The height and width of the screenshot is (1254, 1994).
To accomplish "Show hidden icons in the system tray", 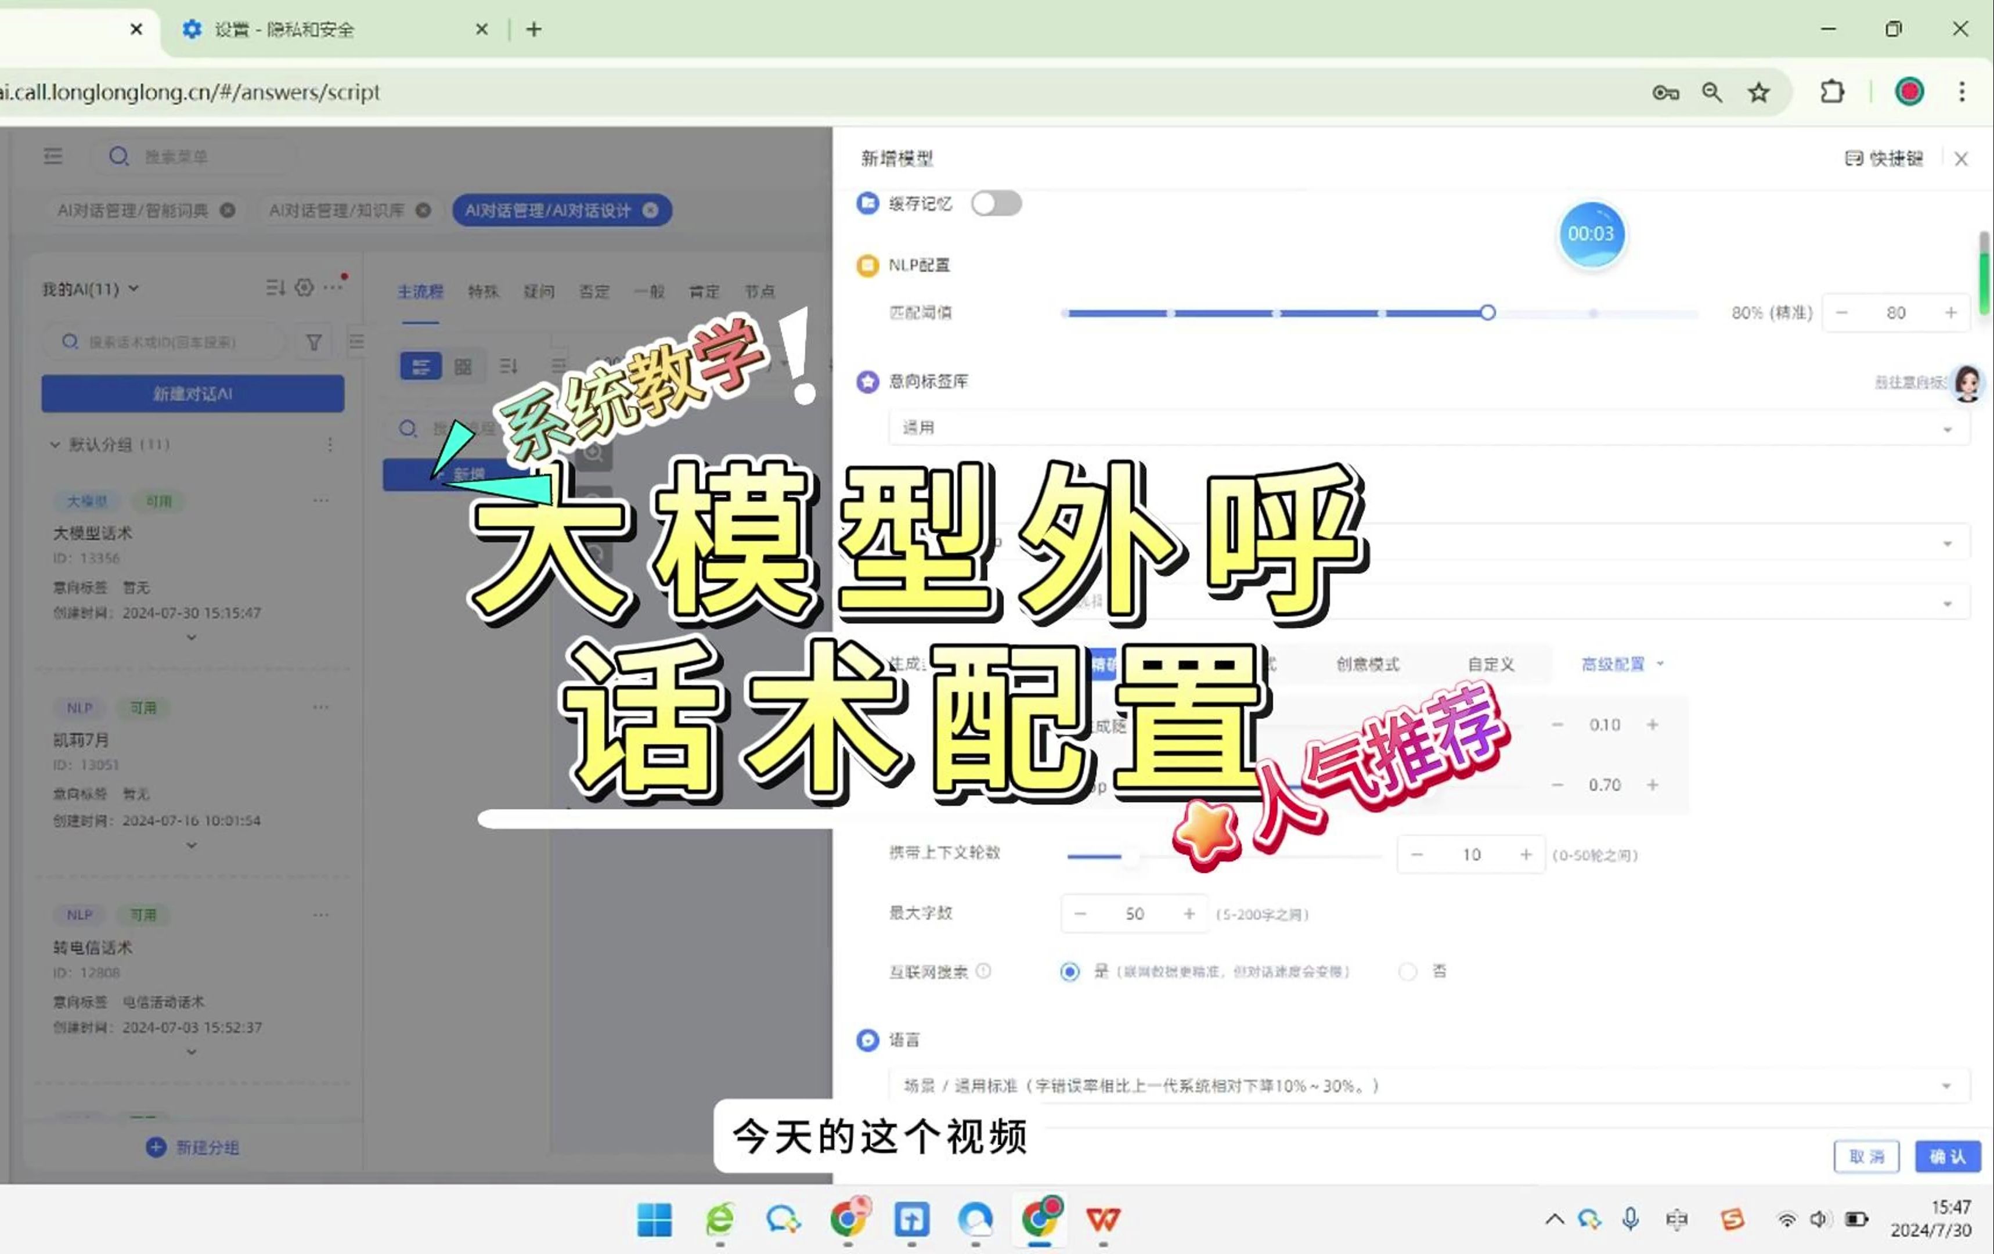I will (1555, 1219).
